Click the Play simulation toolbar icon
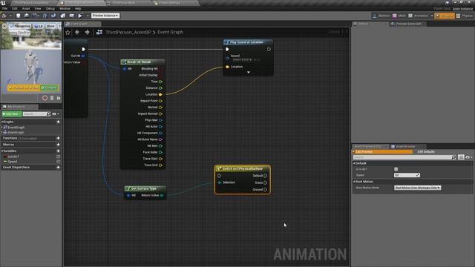 (80, 16)
